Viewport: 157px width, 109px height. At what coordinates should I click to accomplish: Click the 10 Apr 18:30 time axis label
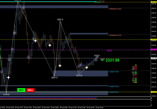point(37,107)
